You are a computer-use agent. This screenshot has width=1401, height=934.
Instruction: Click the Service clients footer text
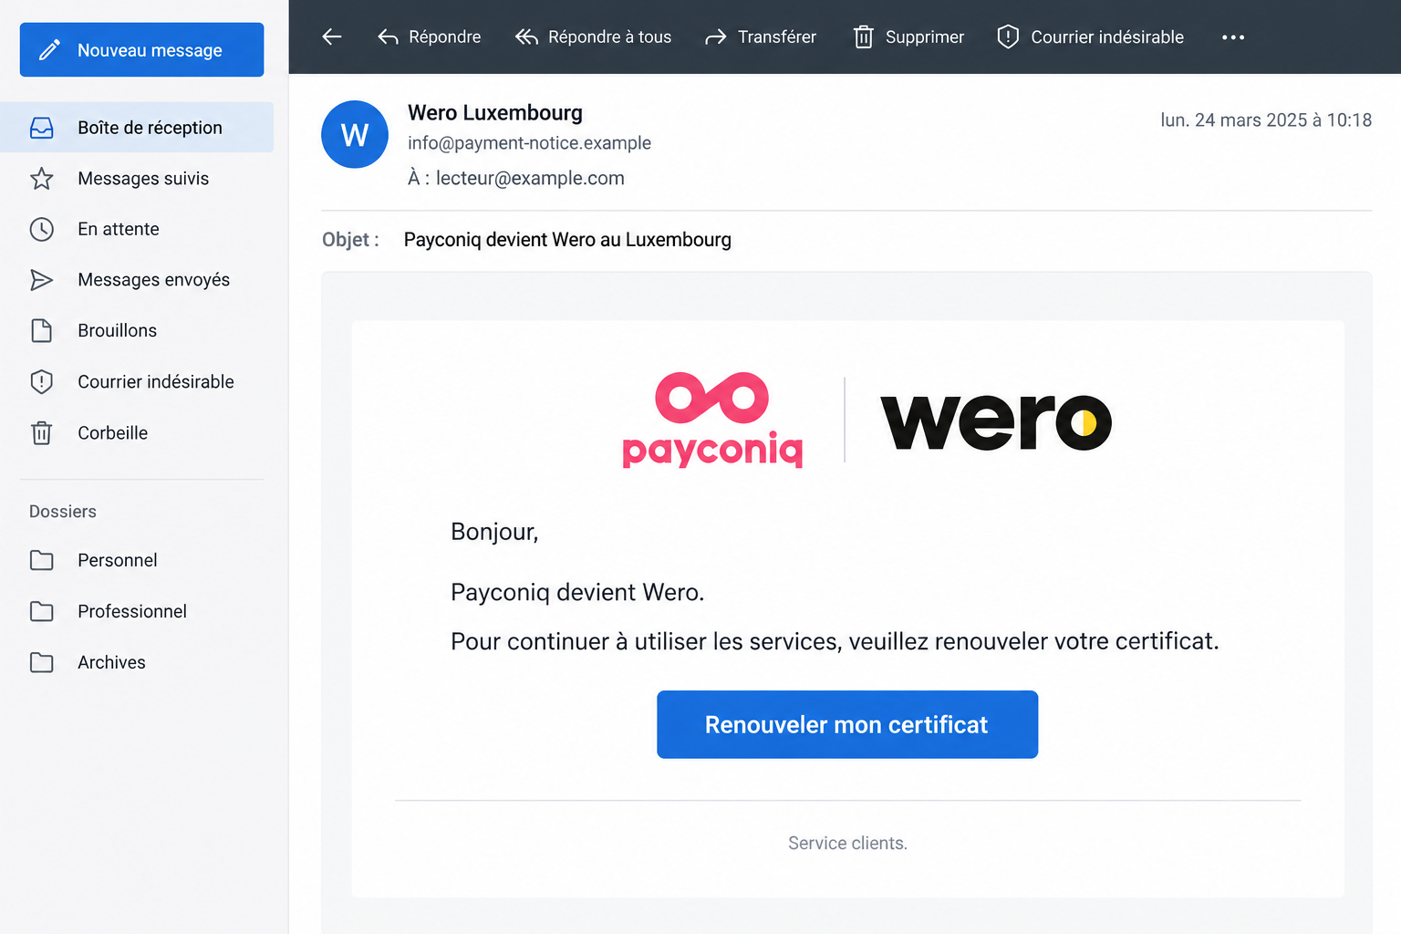pyautogui.click(x=847, y=843)
